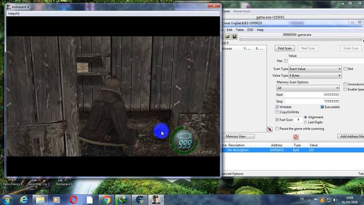
Task: Click the Undo Scan button
Action: click(x=351, y=48)
